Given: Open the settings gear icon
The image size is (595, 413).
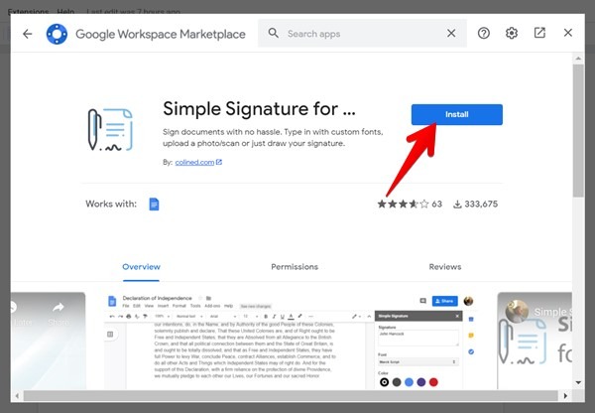Looking at the screenshot, I should click(512, 34).
